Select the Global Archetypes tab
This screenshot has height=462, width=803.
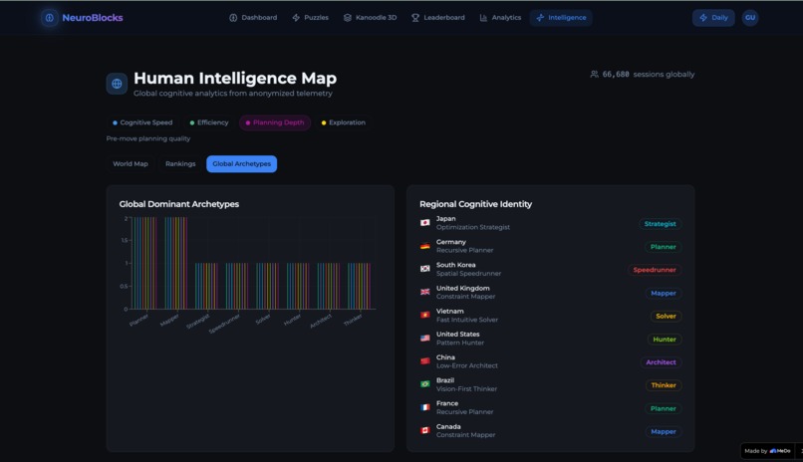[242, 163]
